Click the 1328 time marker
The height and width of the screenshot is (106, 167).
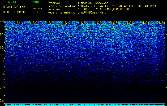(130, 23)
